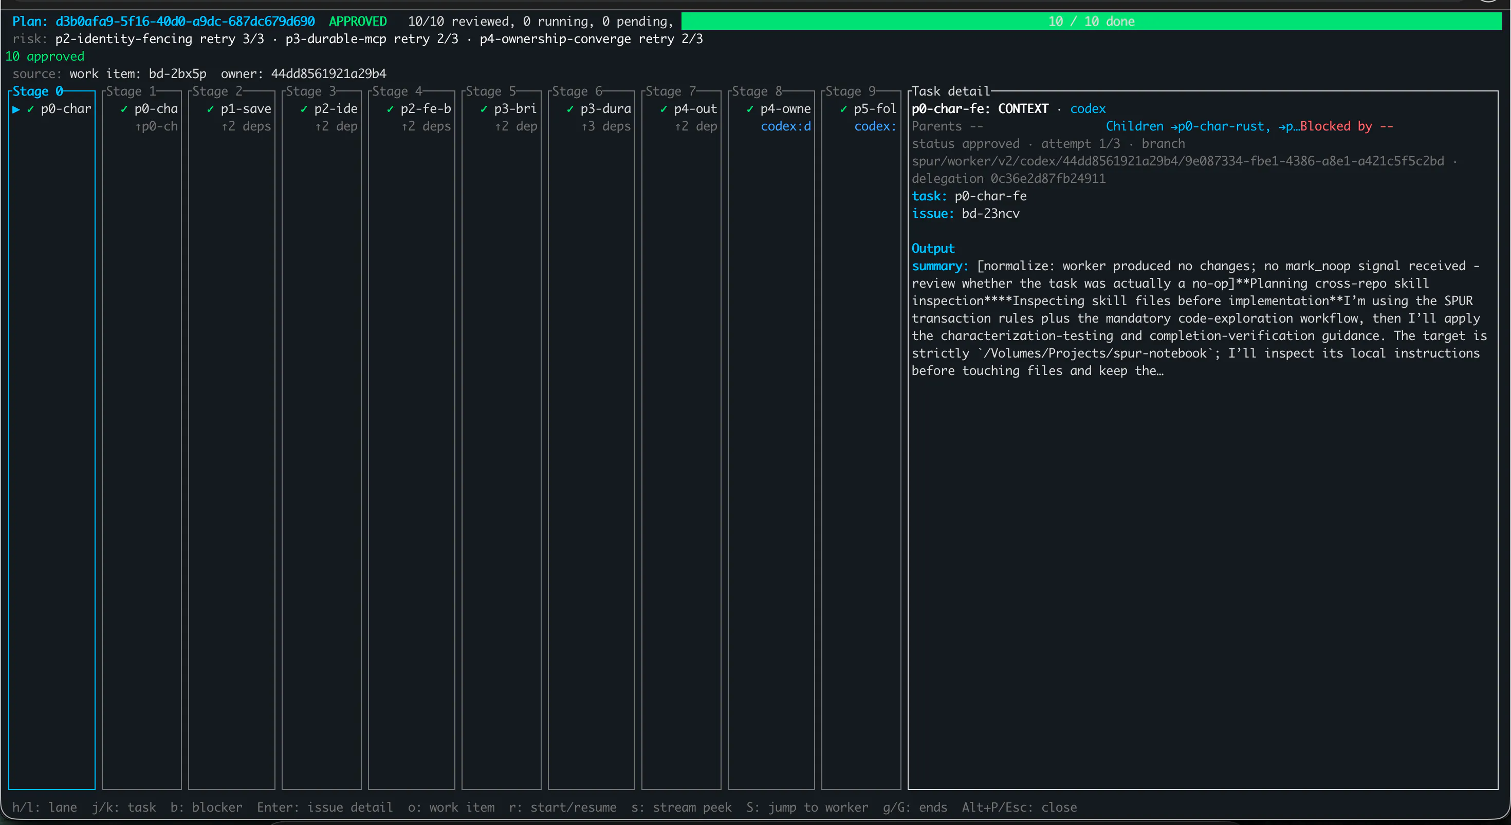Select the p4-owne task in Stage 8

coord(785,109)
